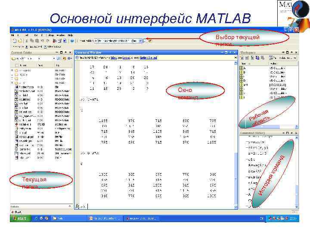The width and height of the screenshot is (310, 232).
Task: Click the browse-for-folder button beside current folder field
Action: pyautogui.click(x=145, y=41)
